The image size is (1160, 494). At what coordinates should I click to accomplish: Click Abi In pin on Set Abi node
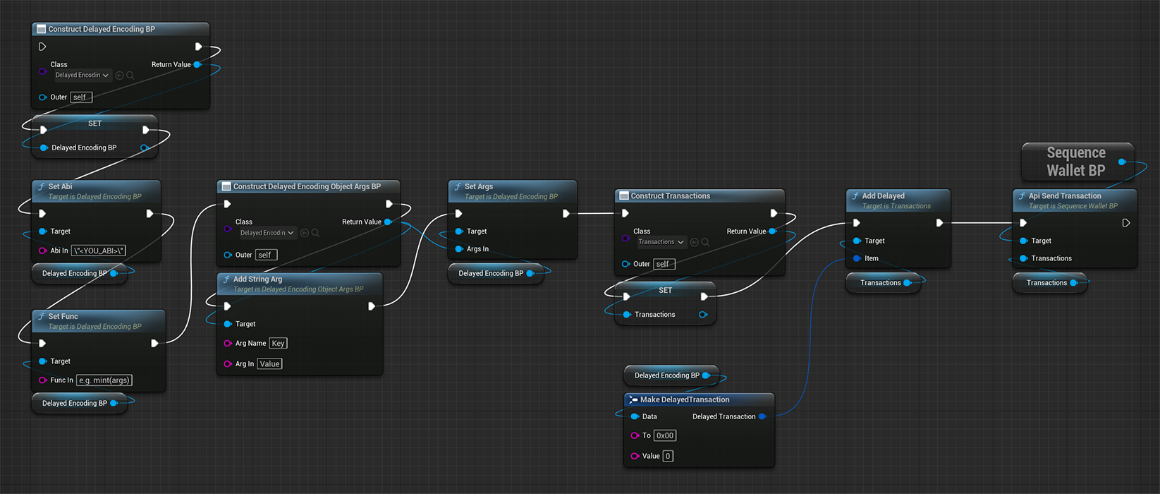(x=43, y=251)
